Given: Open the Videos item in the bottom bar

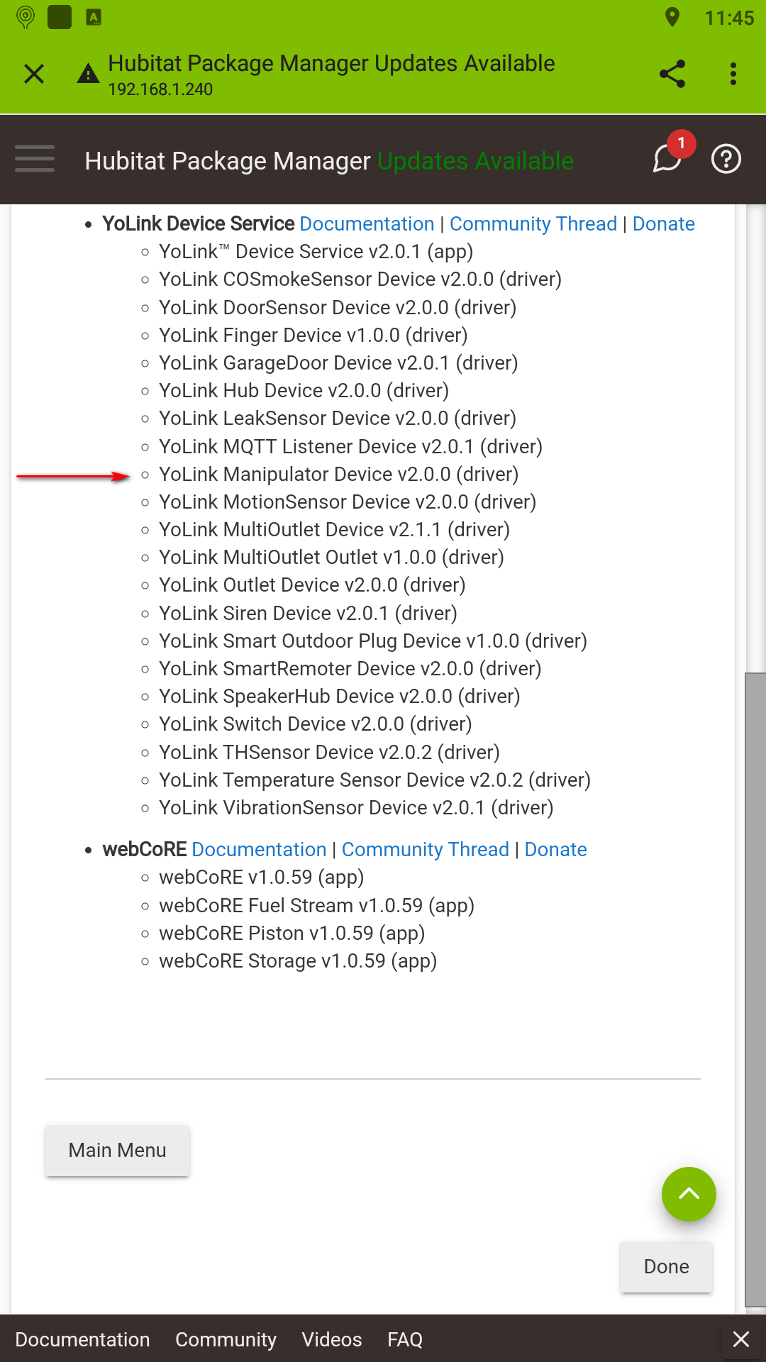Looking at the screenshot, I should point(332,1339).
